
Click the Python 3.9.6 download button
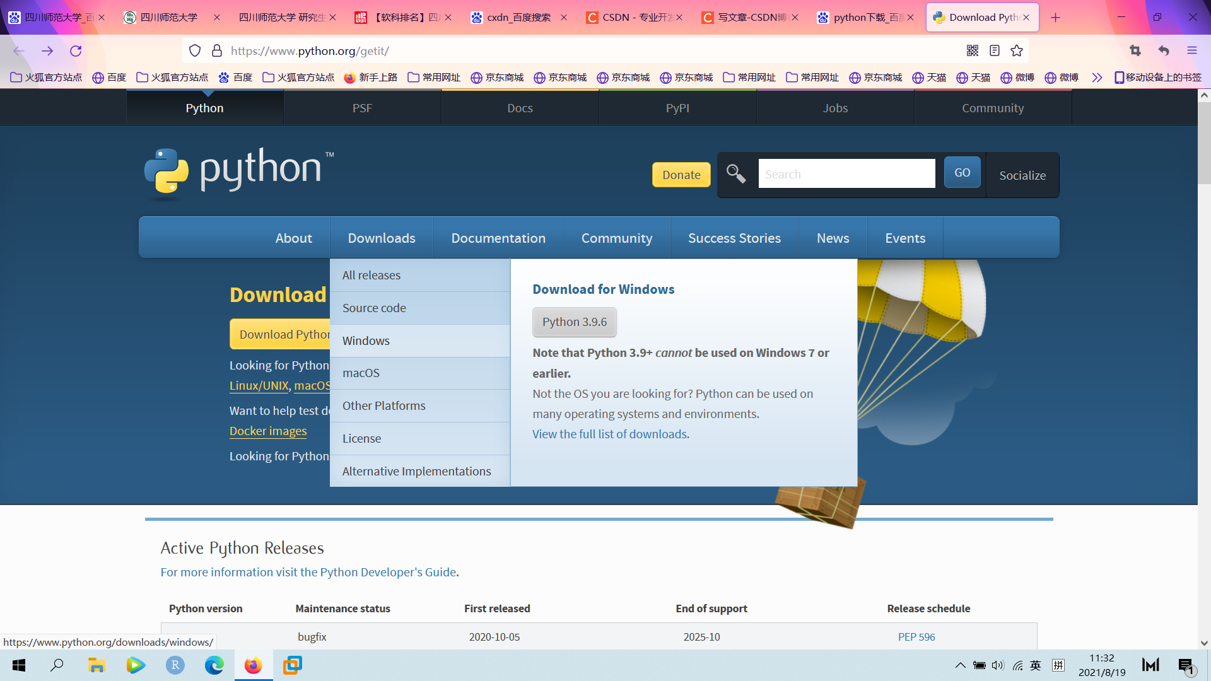574,322
